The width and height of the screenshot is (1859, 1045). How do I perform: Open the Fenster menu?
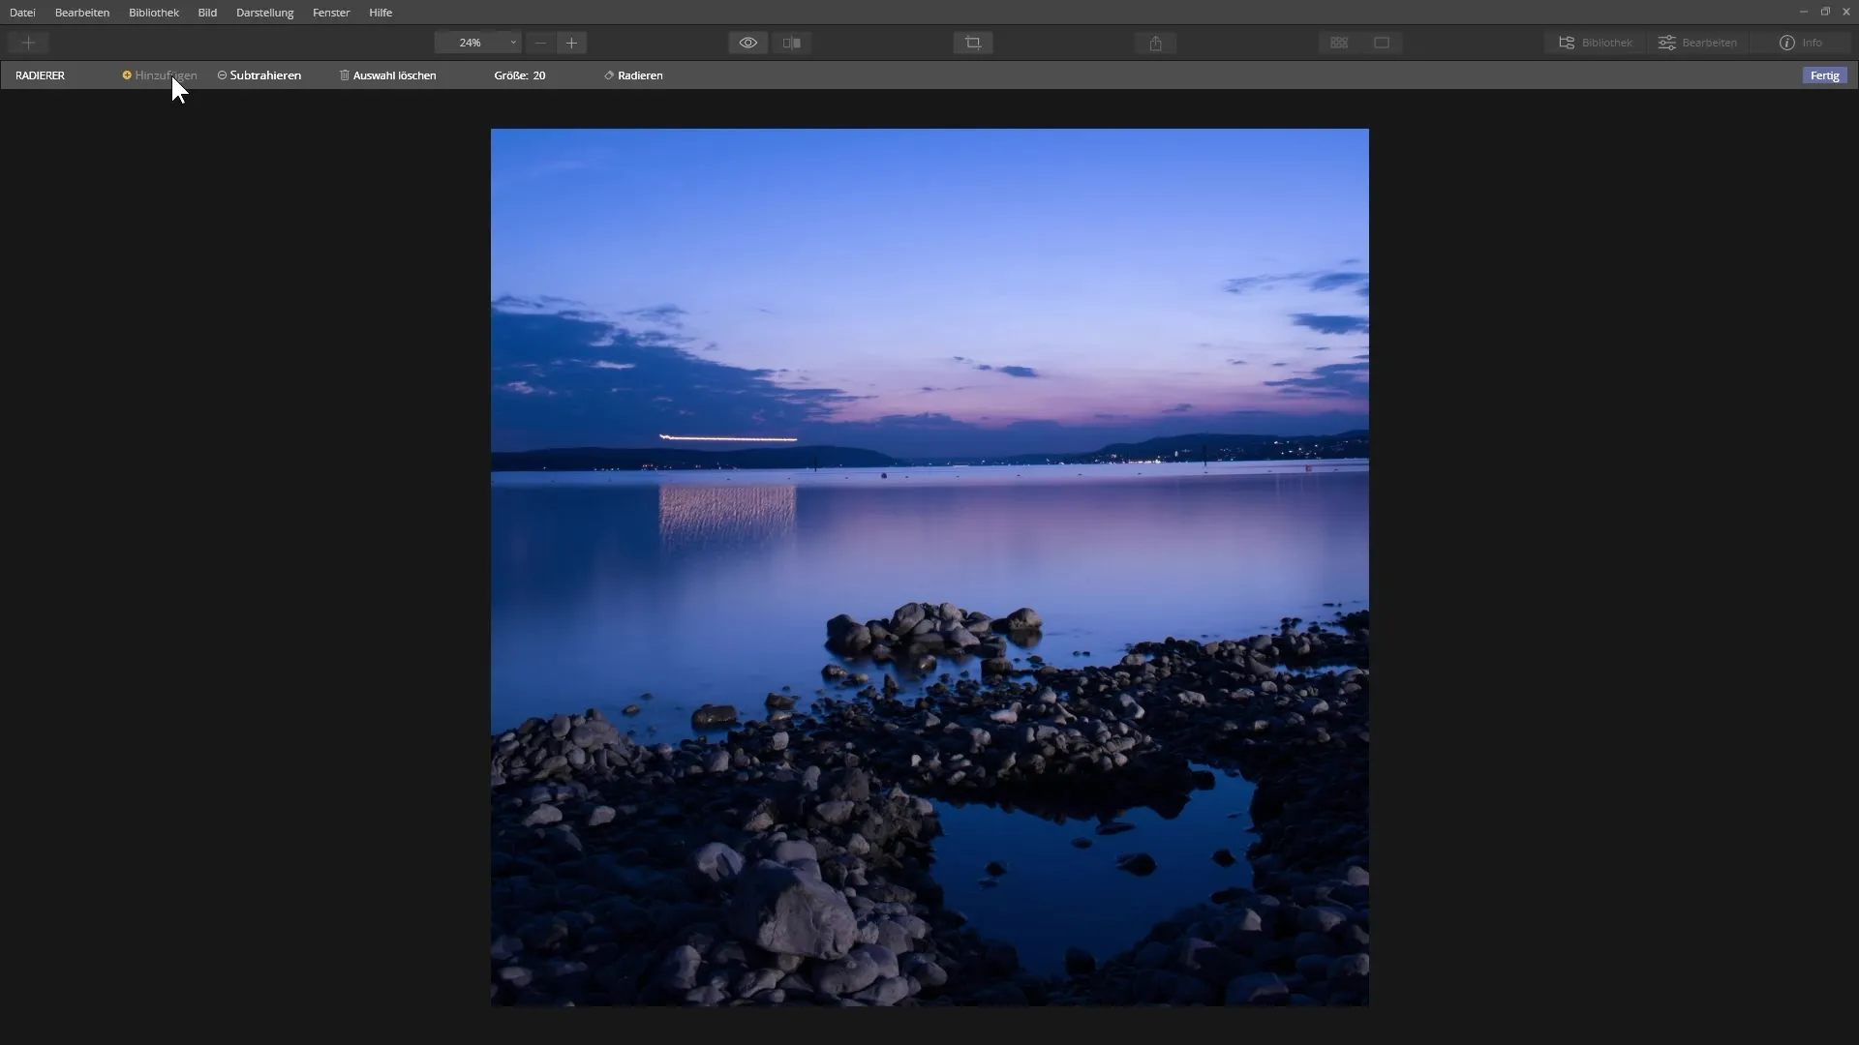click(x=331, y=13)
